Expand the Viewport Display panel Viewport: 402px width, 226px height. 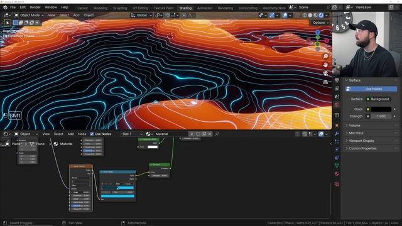point(371,141)
